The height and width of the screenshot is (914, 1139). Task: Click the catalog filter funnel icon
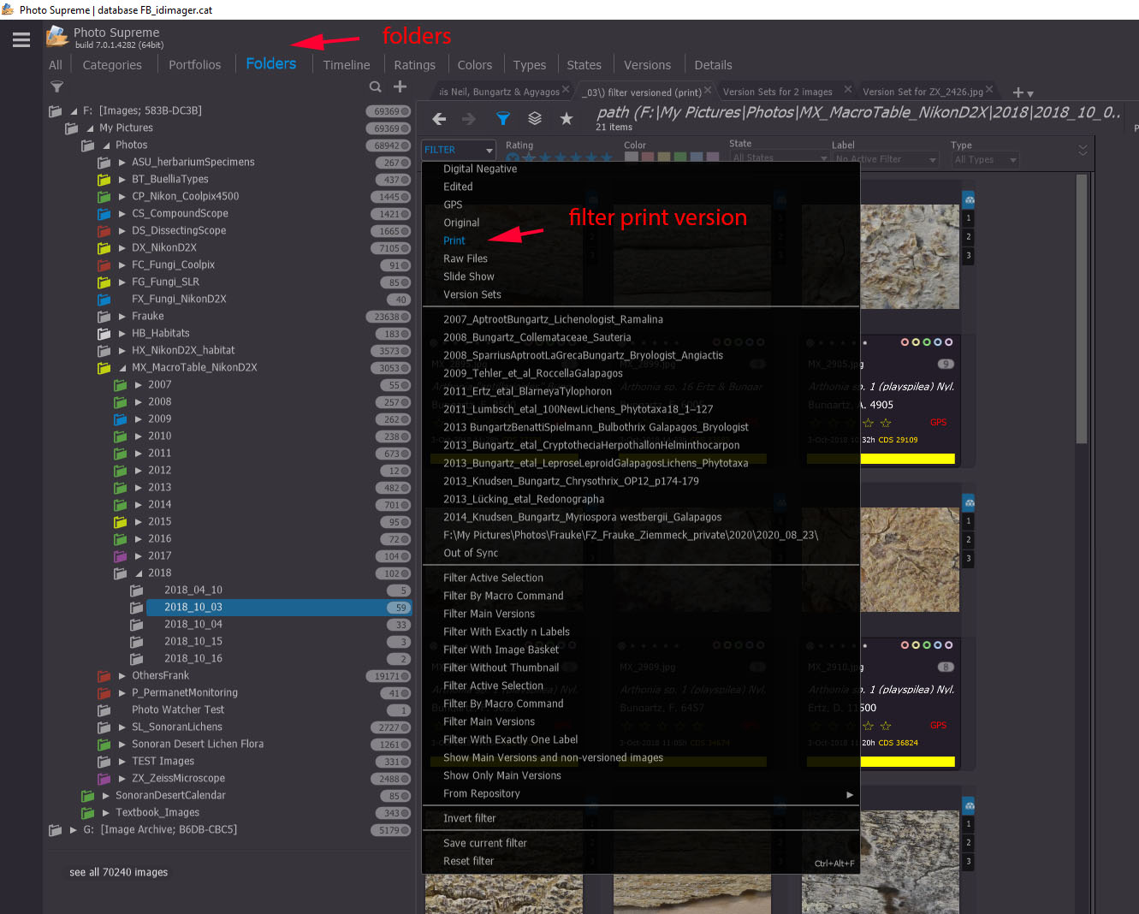[x=56, y=86]
